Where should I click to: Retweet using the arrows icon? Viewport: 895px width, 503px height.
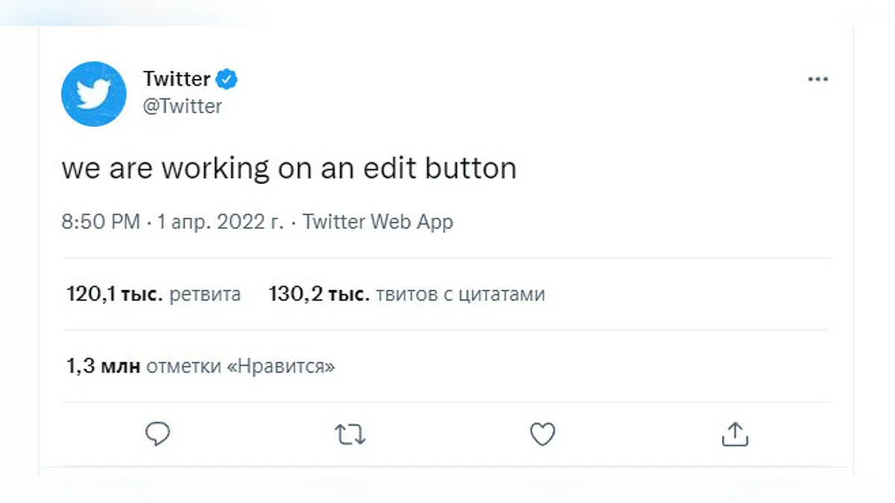point(350,434)
